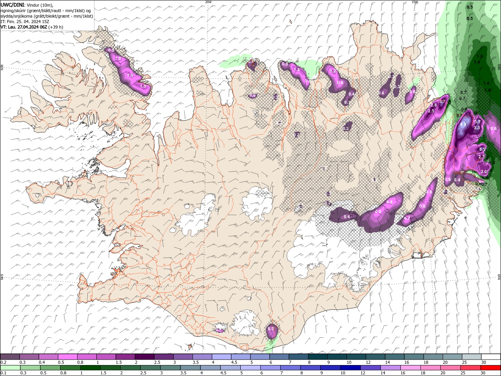Screen dimensions: 501x376
Task: Click the 15W longitude label
Action: [414, 2]
